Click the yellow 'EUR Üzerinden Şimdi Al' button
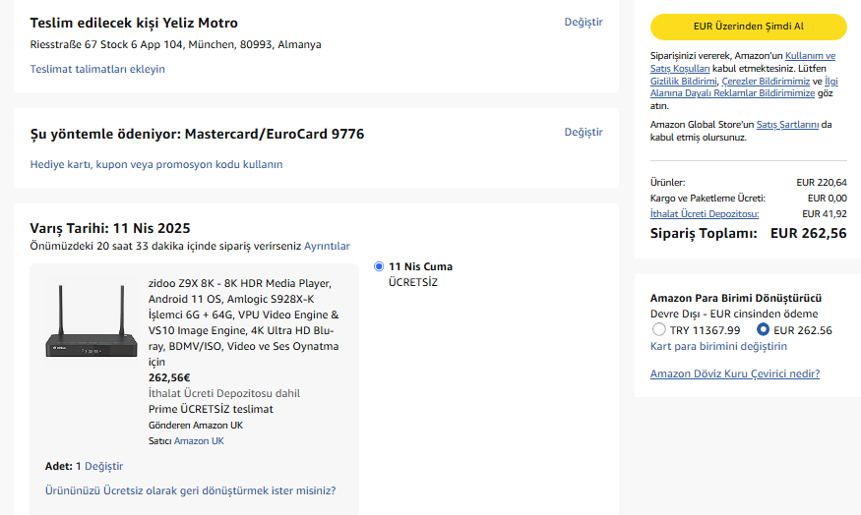Image resolution: width=861 pixels, height=515 pixels. tap(749, 27)
